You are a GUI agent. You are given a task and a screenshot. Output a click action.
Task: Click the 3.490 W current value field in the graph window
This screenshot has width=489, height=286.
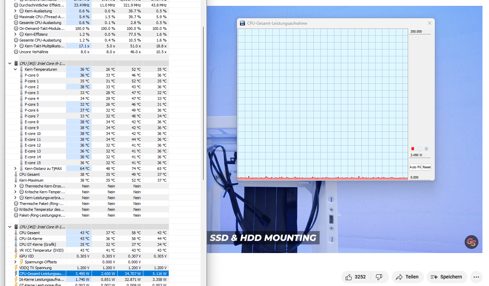tap(420, 155)
